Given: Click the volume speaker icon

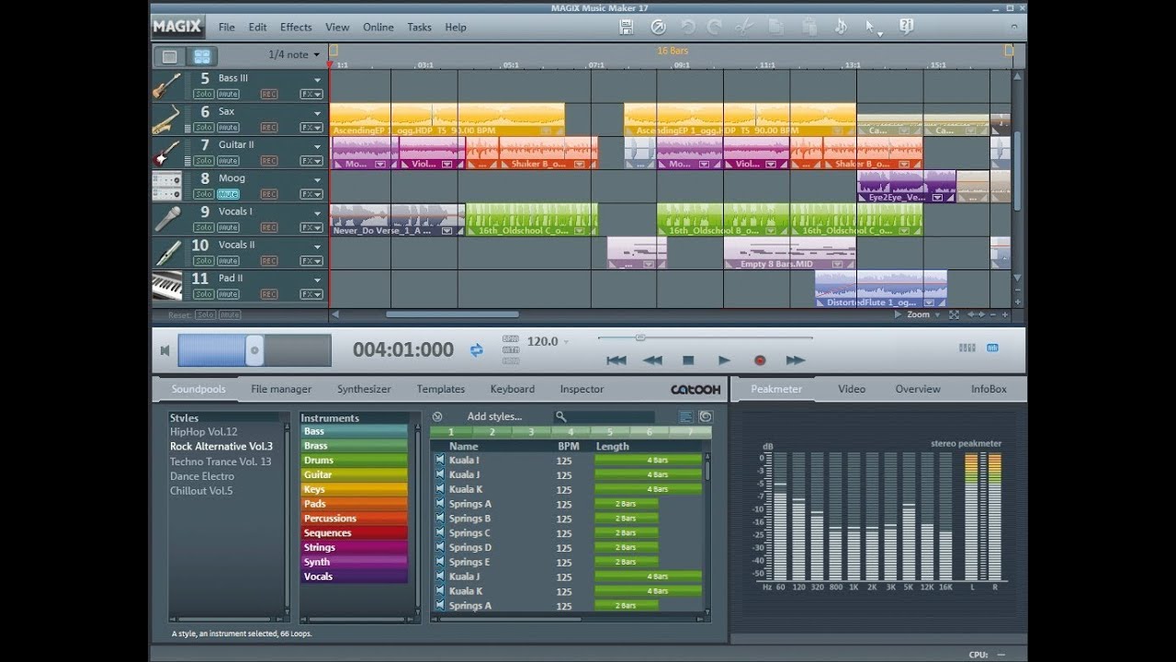Looking at the screenshot, I should 165,350.
